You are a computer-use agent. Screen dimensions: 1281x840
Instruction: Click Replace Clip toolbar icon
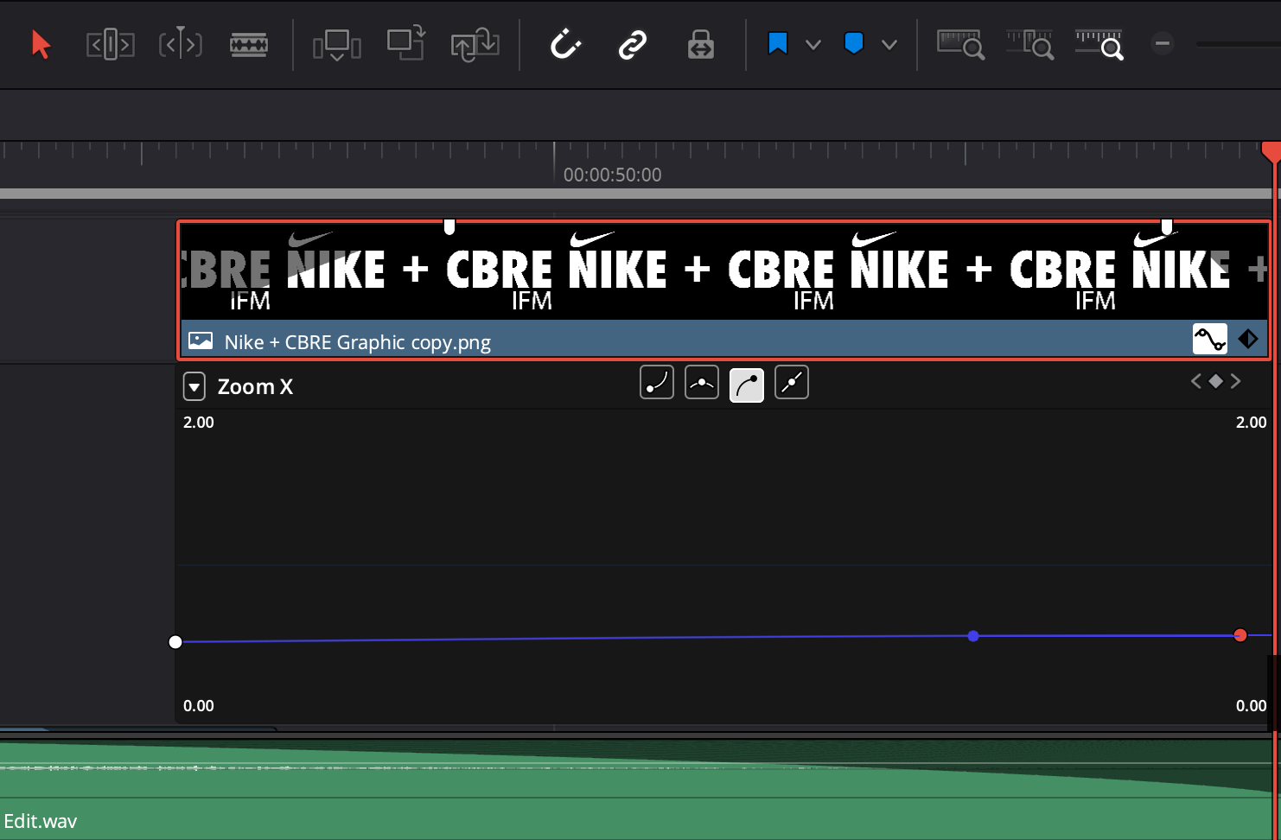click(475, 44)
